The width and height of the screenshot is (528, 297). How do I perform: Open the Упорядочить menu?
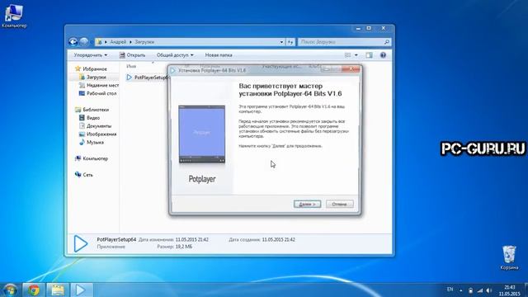(91, 55)
